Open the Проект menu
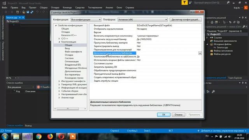The height and width of the screenshot is (140, 249). (33, 7)
